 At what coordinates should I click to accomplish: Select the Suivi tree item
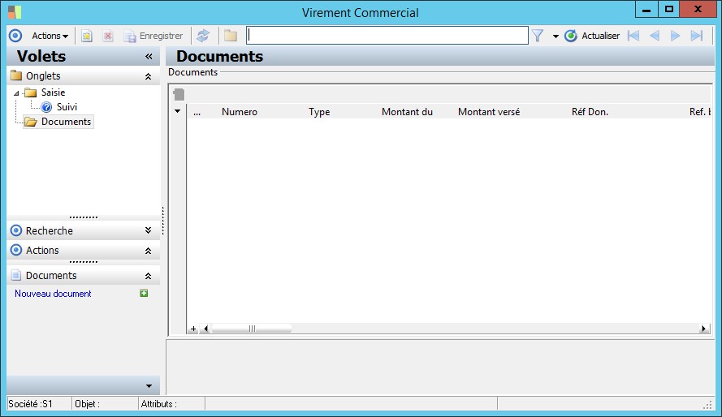pos(67,107)
